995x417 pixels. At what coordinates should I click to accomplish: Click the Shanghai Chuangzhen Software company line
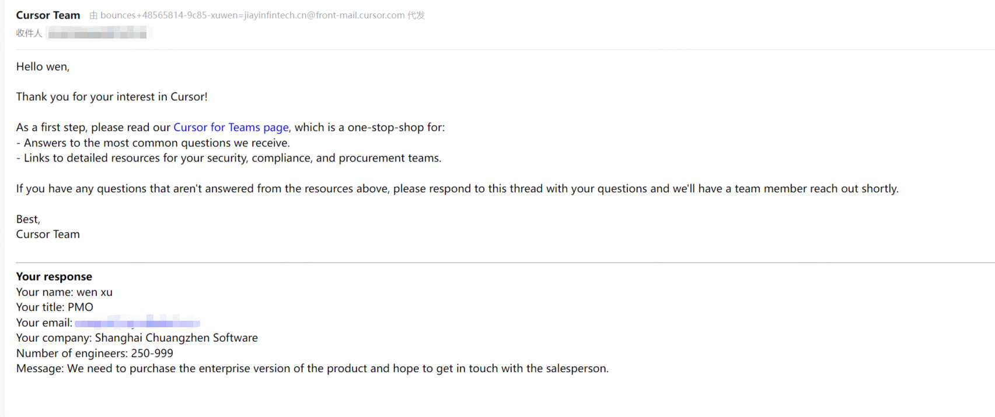click(x=137, y=338)
